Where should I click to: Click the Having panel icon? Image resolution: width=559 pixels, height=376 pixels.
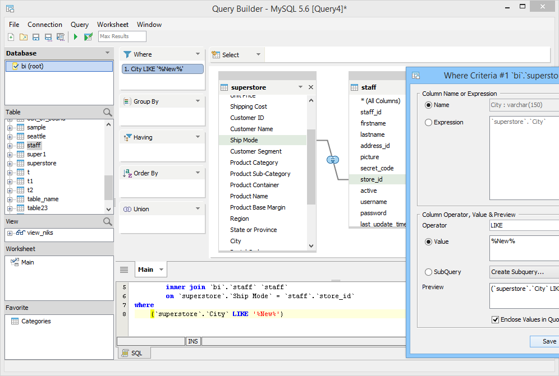click(x=127, y=137)
